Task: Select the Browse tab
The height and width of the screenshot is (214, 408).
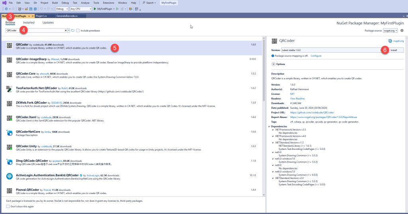Action: click(x=10, y=23)
